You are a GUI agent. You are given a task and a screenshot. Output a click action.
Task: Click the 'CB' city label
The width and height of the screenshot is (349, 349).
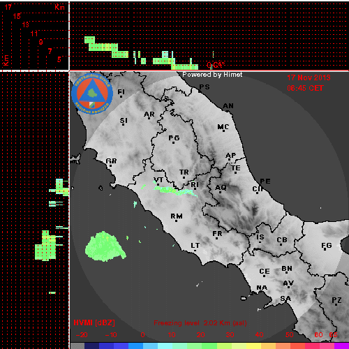tap(282, 240)
